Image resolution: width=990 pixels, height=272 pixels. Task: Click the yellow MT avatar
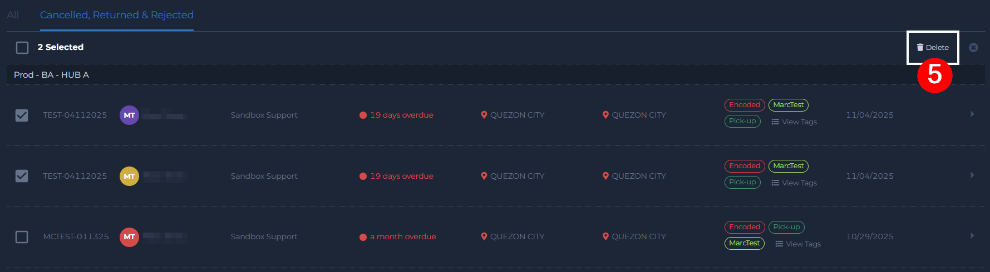tap(129, 177)
